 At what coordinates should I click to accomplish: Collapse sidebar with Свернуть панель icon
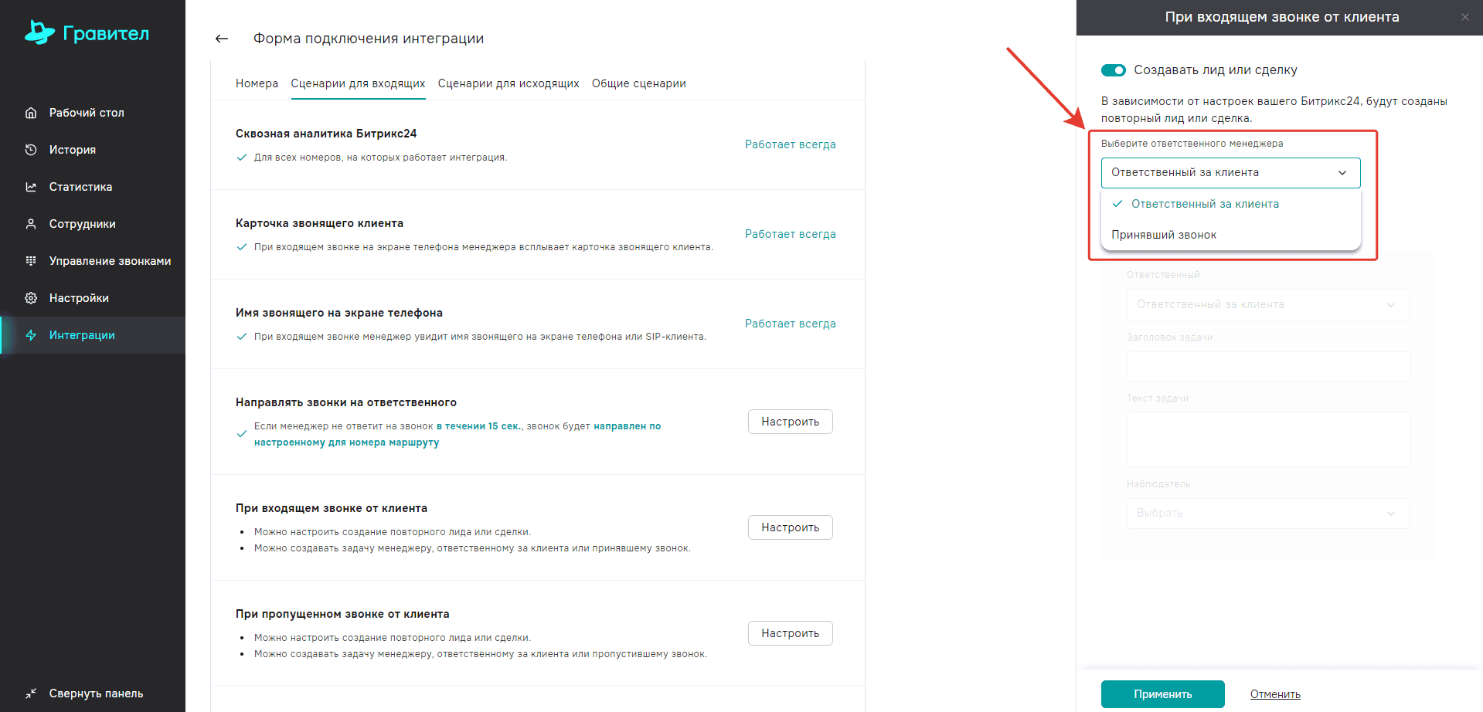coord(31,693)
